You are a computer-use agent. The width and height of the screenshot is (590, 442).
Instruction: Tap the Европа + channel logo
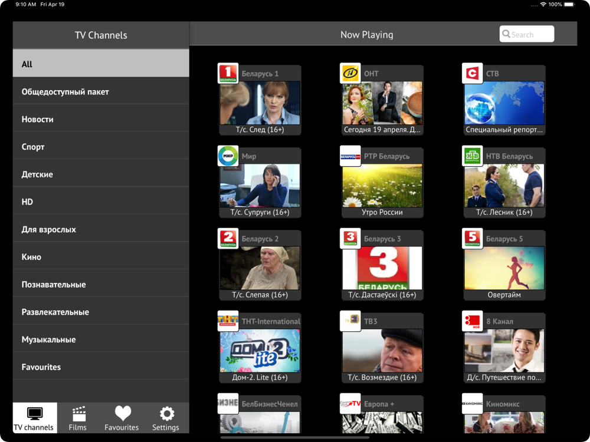tap(350, 404)
